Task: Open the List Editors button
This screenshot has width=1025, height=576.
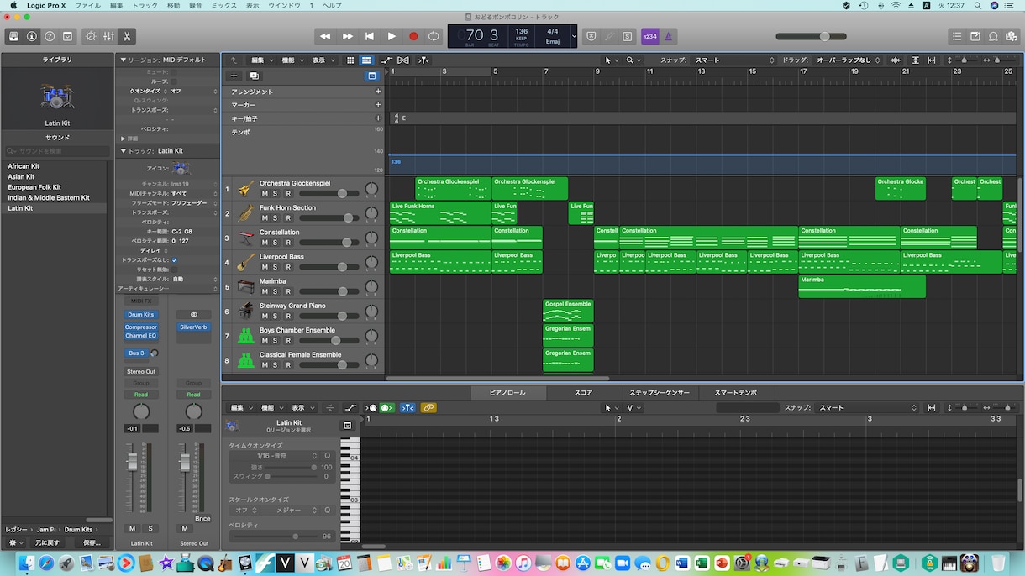Action: (957, 36)
